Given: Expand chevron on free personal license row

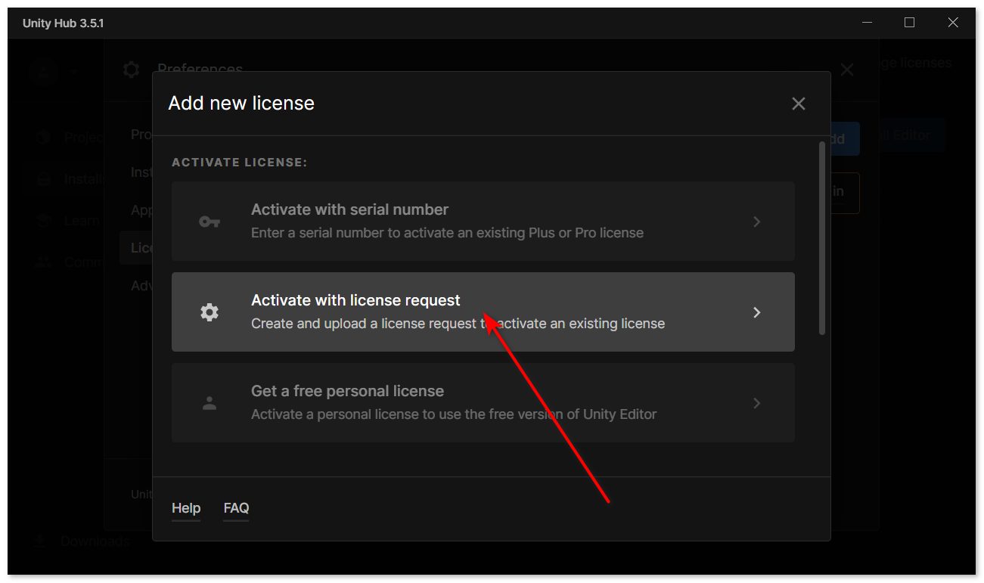Looking at the screenshot, I should 757,403.
